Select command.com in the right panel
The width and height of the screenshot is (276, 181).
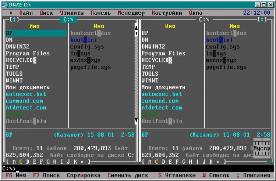[160, 101]
